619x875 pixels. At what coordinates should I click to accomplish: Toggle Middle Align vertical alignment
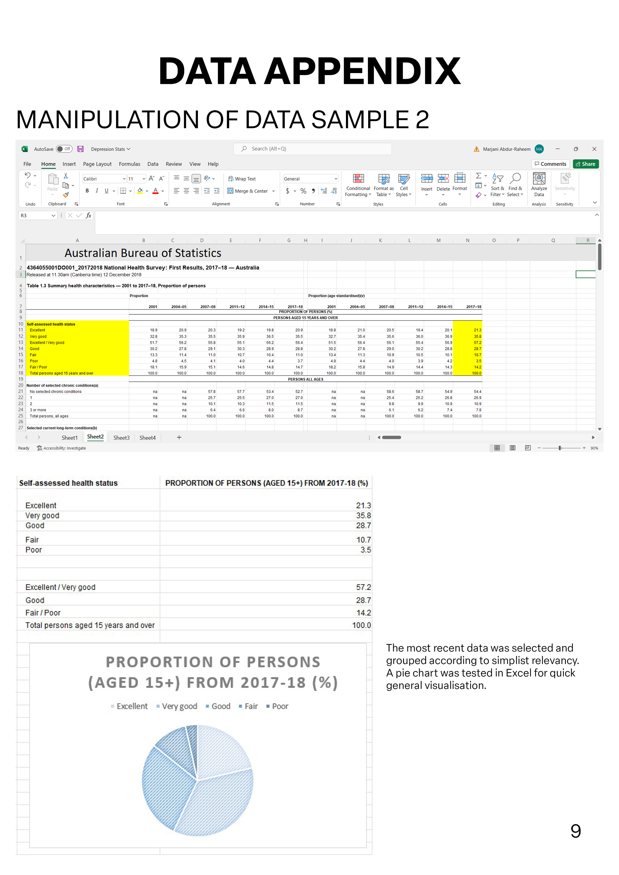[186, 178]
